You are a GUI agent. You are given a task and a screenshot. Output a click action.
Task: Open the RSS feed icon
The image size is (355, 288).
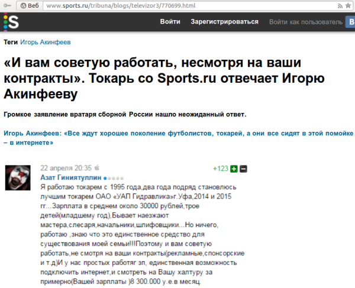pyautogui.click(x=340, y=6)
